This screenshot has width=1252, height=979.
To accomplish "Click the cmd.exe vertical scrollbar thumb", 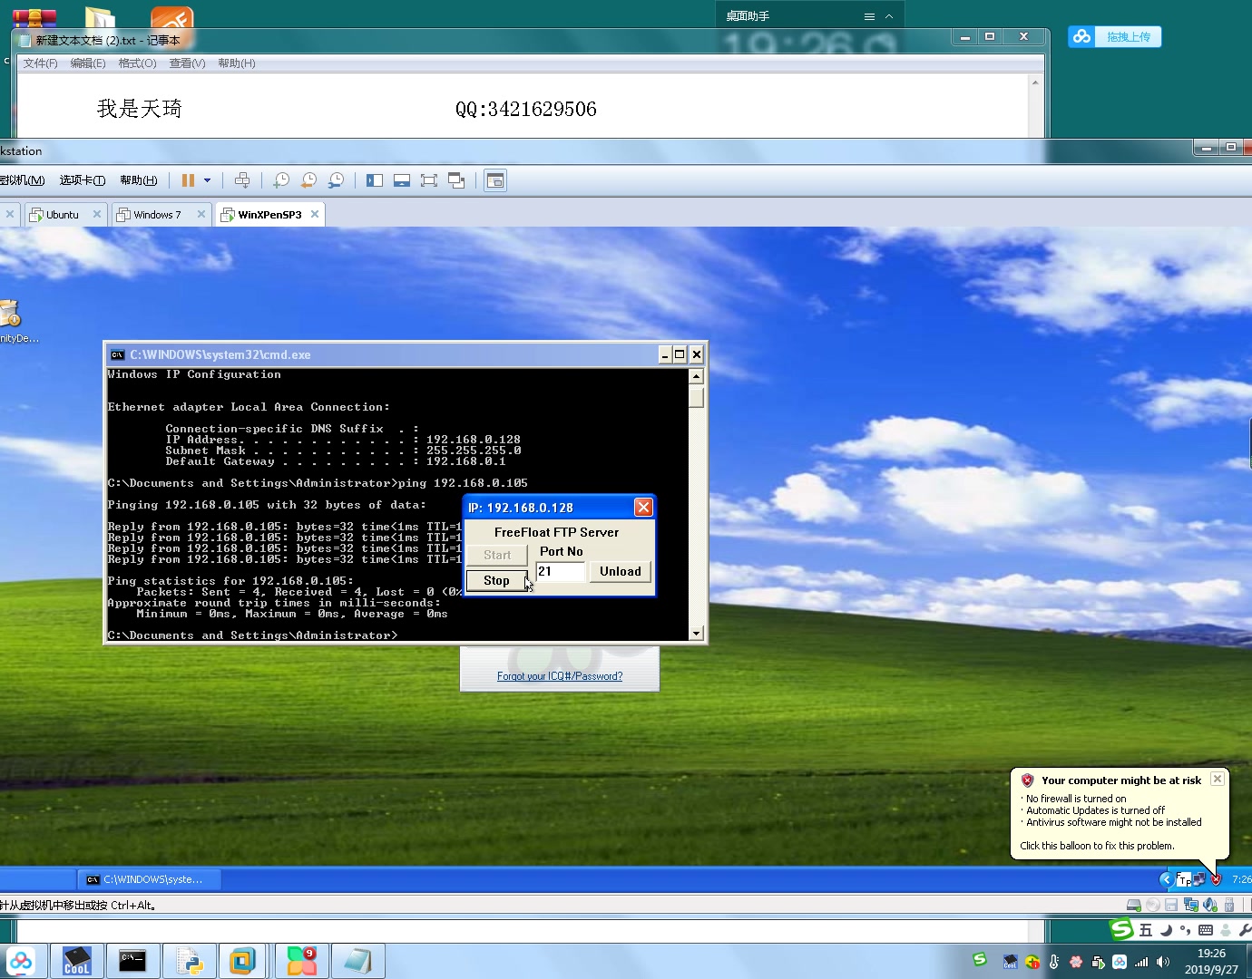I will click(x=696, y=396).
